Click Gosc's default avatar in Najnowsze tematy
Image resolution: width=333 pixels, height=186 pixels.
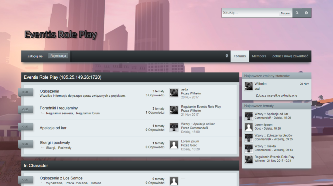tap(249, 127)
